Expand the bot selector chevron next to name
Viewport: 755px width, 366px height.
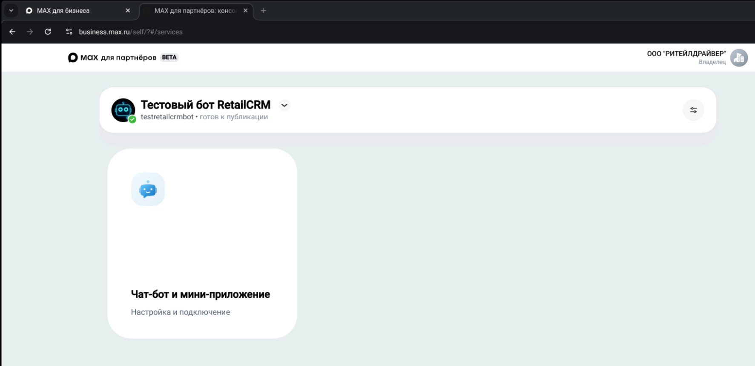point(284,105)
